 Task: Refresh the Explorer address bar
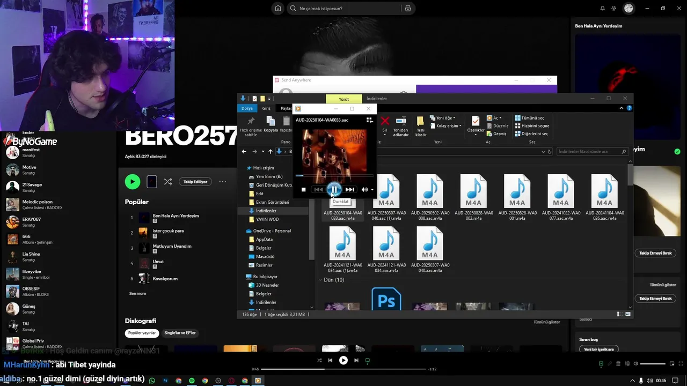[x=549, y=152]
